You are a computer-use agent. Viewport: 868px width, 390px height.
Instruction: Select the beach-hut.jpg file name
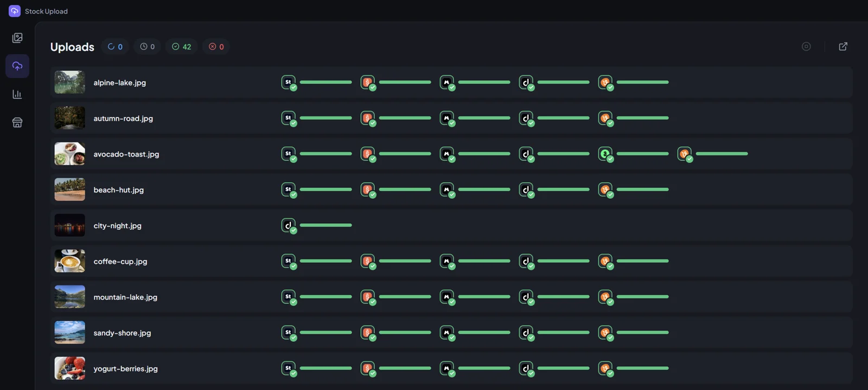click(119, 190)
